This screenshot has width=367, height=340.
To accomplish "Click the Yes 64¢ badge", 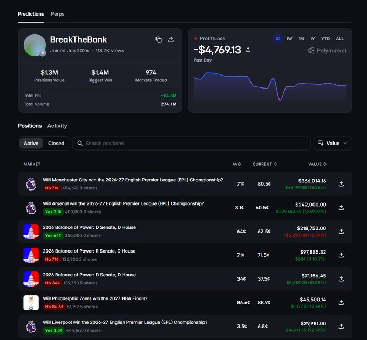I will [53, 236].
